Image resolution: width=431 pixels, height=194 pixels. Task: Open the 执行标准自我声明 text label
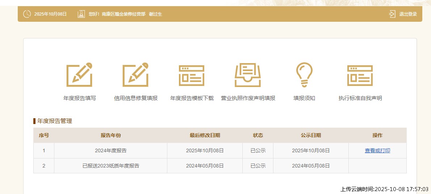tap(360, 98)
